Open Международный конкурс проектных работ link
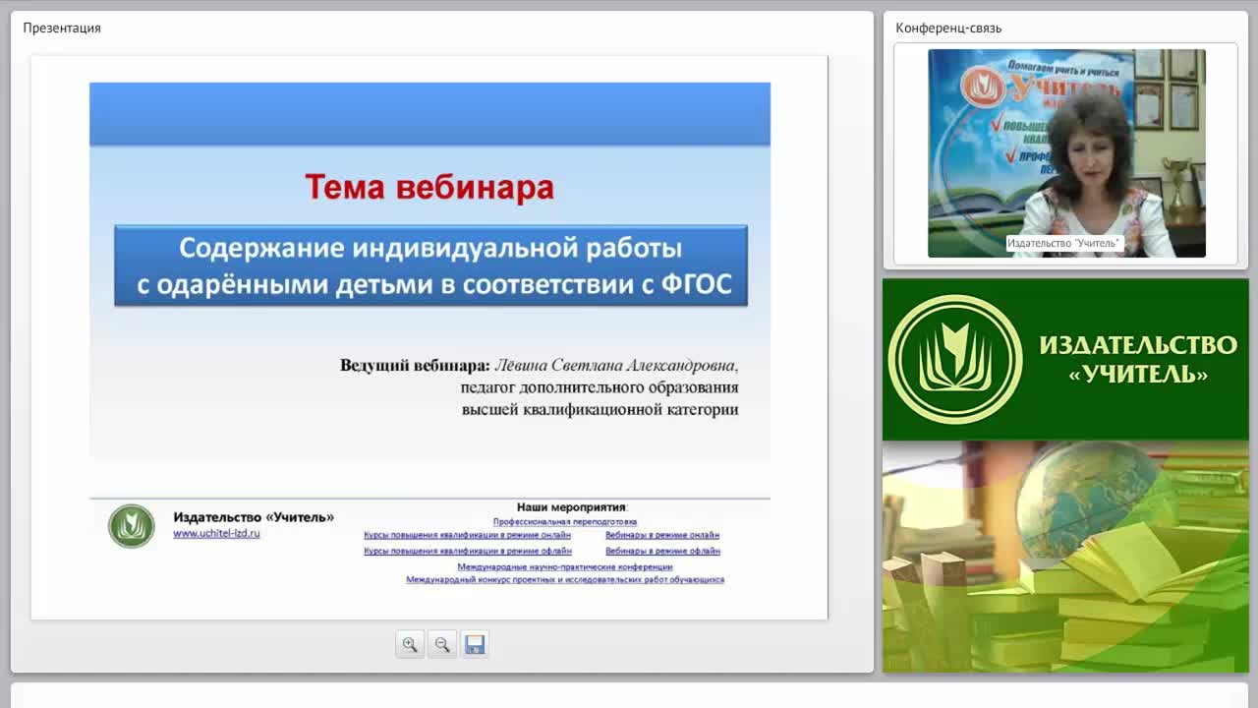This screenshot has width=1258, height=708. click(565, 579)
